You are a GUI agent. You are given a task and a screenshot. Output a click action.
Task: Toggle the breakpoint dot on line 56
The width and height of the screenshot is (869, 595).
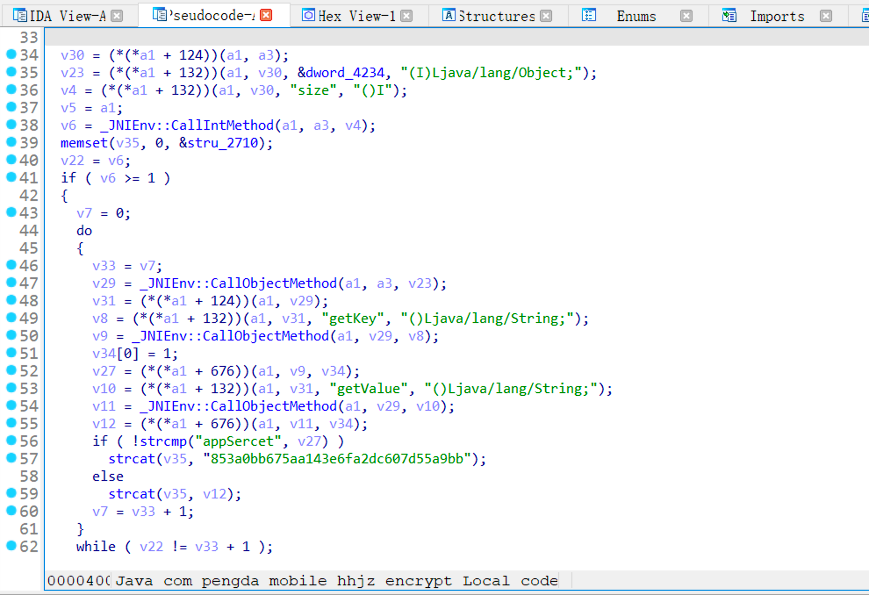pos(11,441)
